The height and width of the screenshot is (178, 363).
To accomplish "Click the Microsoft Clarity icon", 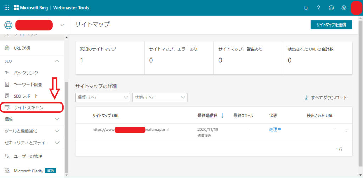I will (7, 171).
